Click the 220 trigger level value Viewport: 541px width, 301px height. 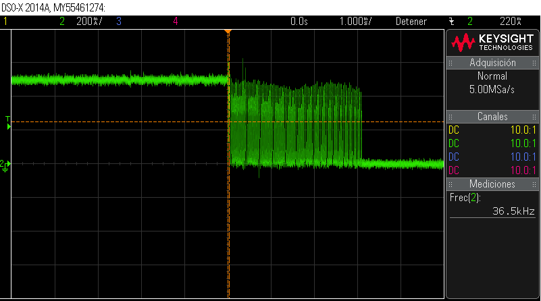511,22
